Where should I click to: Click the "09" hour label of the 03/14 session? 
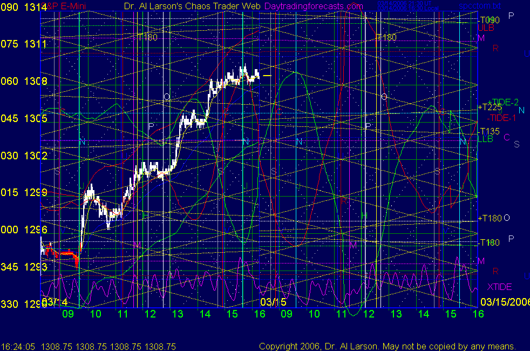click(68, 314)
